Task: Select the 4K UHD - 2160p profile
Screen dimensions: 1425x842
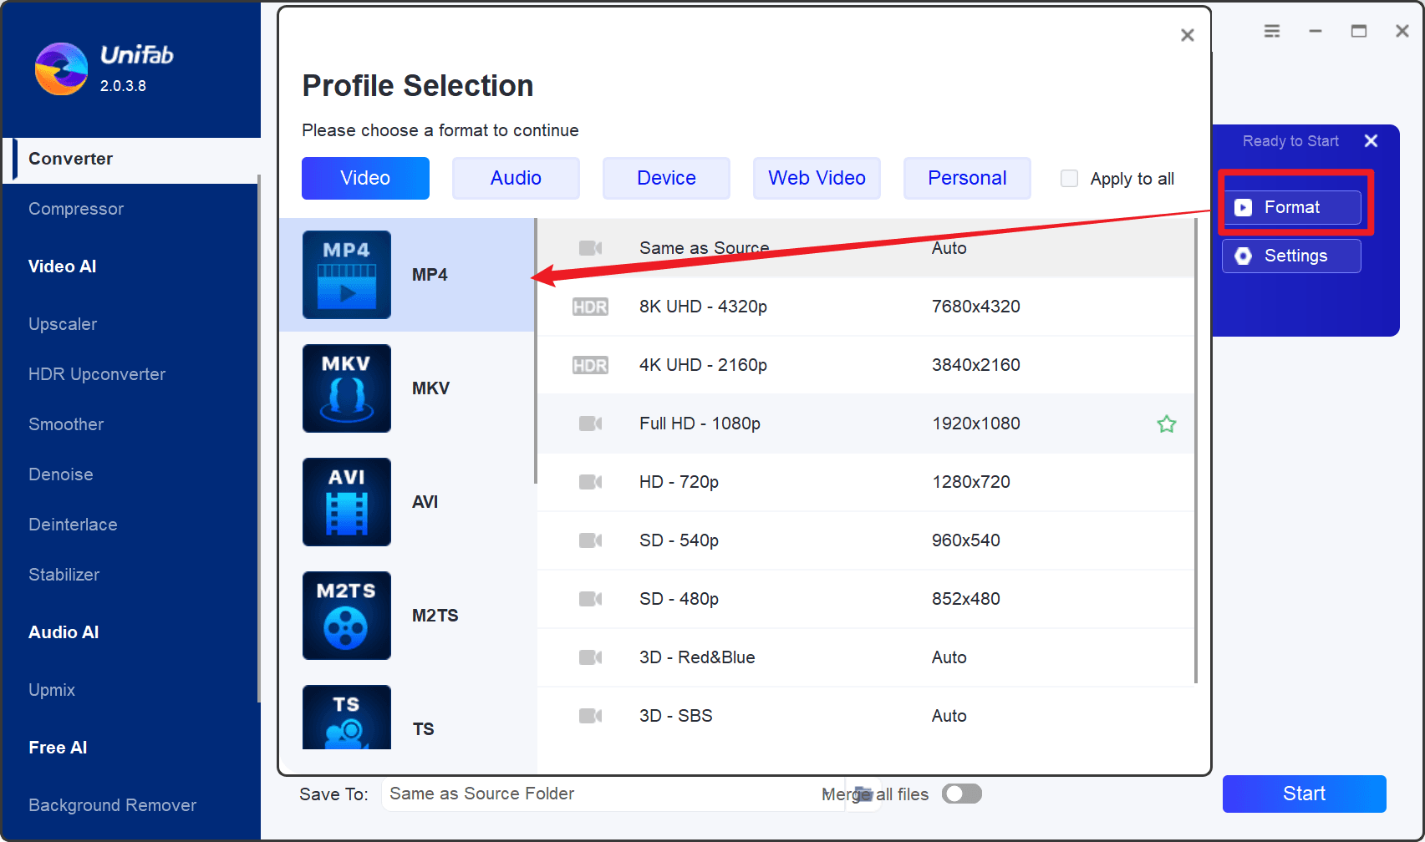Action: [x=866, y=365]
